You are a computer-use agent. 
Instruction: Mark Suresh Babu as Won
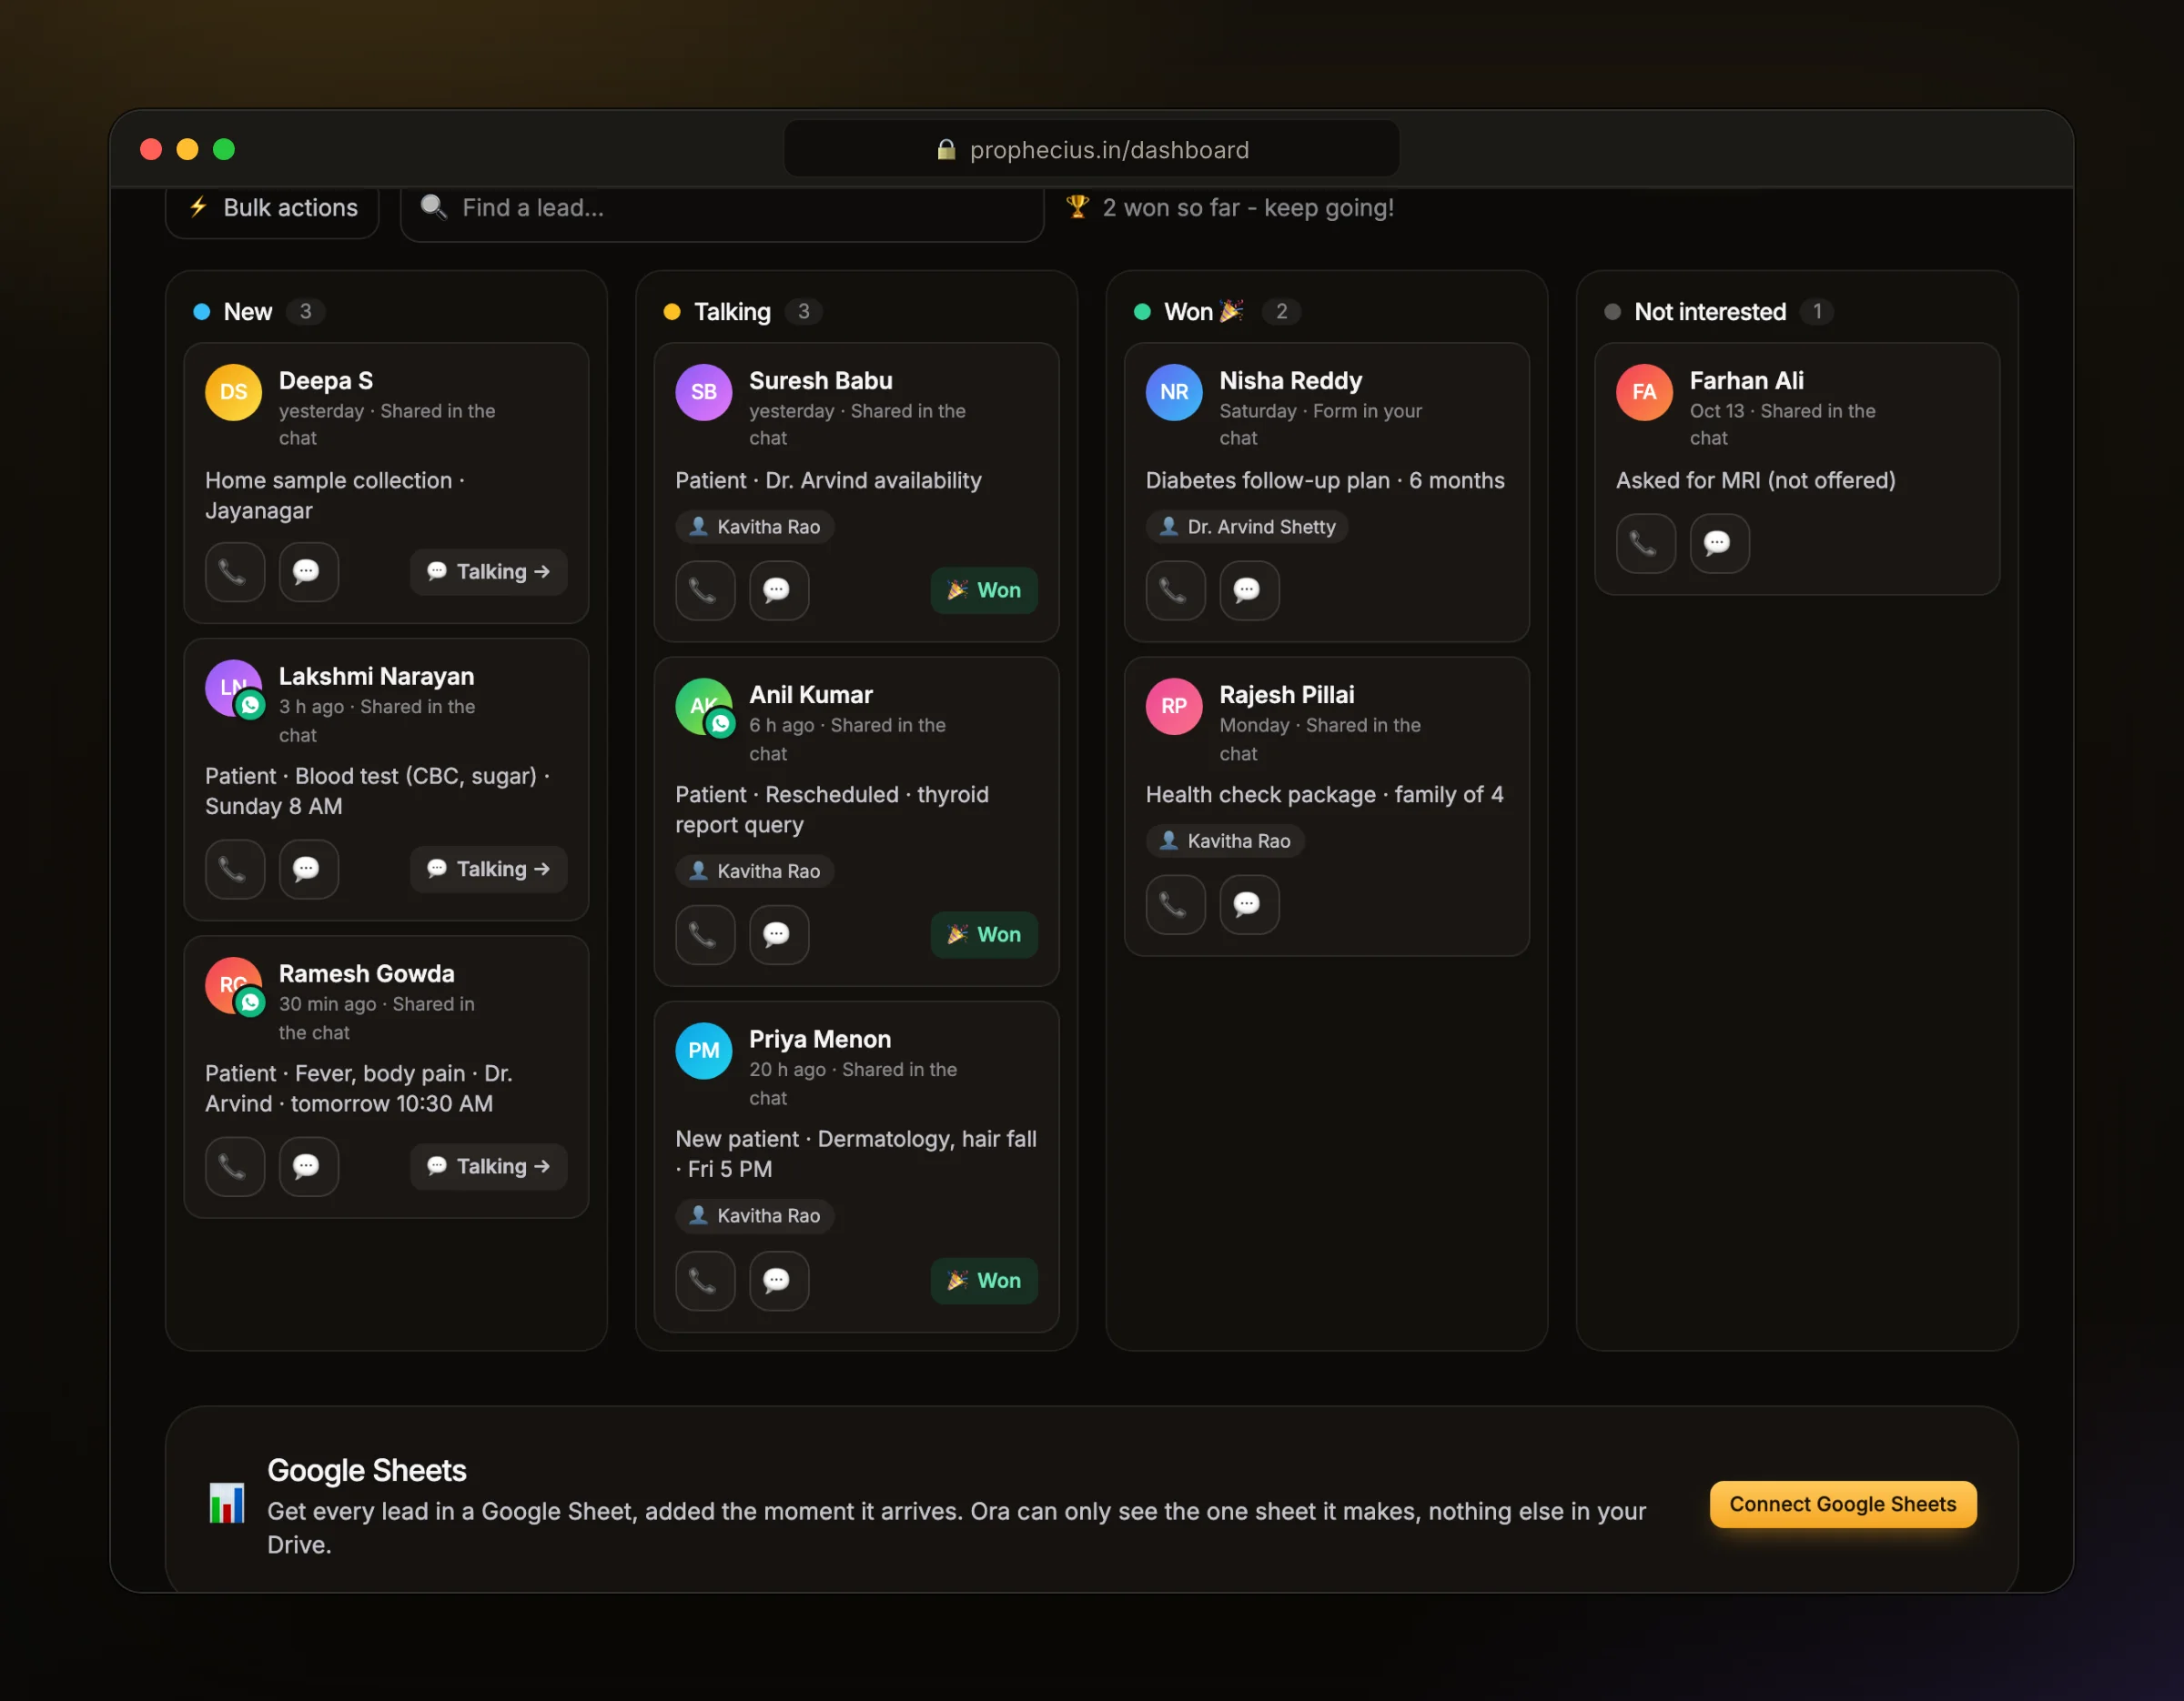[x=984, y=590]
